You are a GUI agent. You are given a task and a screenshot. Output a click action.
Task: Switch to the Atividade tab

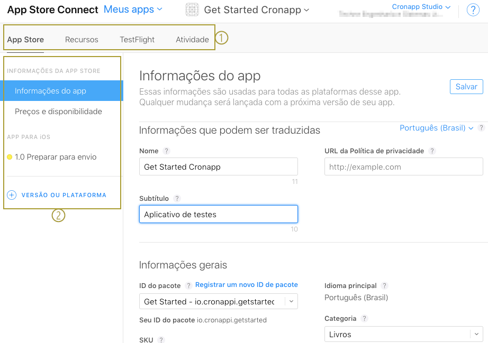point(192,40)
